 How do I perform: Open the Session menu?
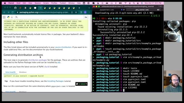38,3
